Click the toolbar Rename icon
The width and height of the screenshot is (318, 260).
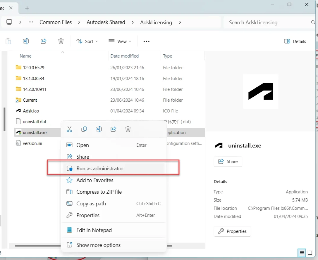(26, 41)
